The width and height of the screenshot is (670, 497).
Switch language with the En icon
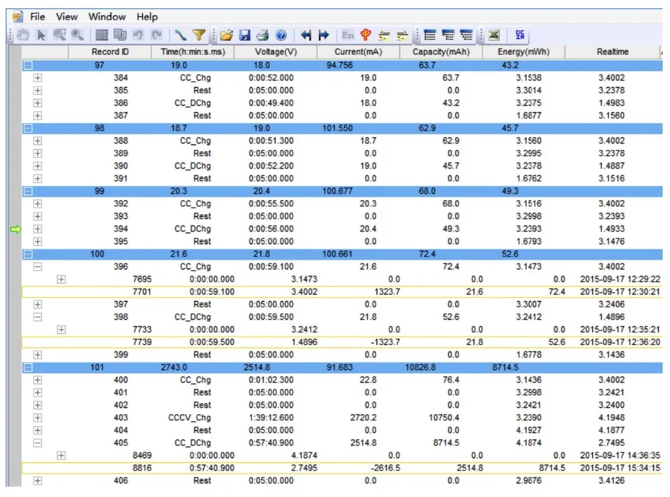tap(348, 35)
